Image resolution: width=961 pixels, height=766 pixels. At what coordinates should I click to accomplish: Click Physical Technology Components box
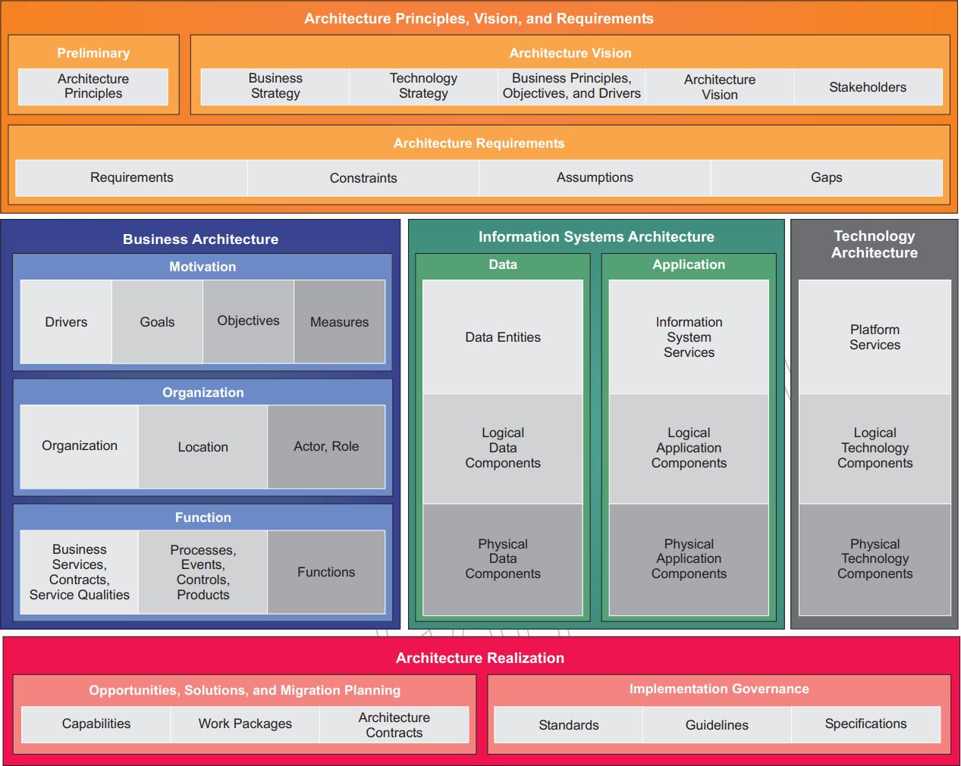[x=875, y=559]
